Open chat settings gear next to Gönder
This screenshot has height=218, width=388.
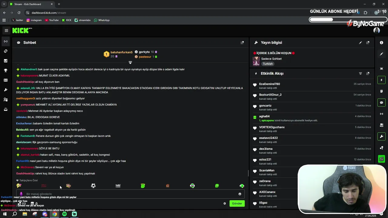pyautogui.click(x=225, y=203)
